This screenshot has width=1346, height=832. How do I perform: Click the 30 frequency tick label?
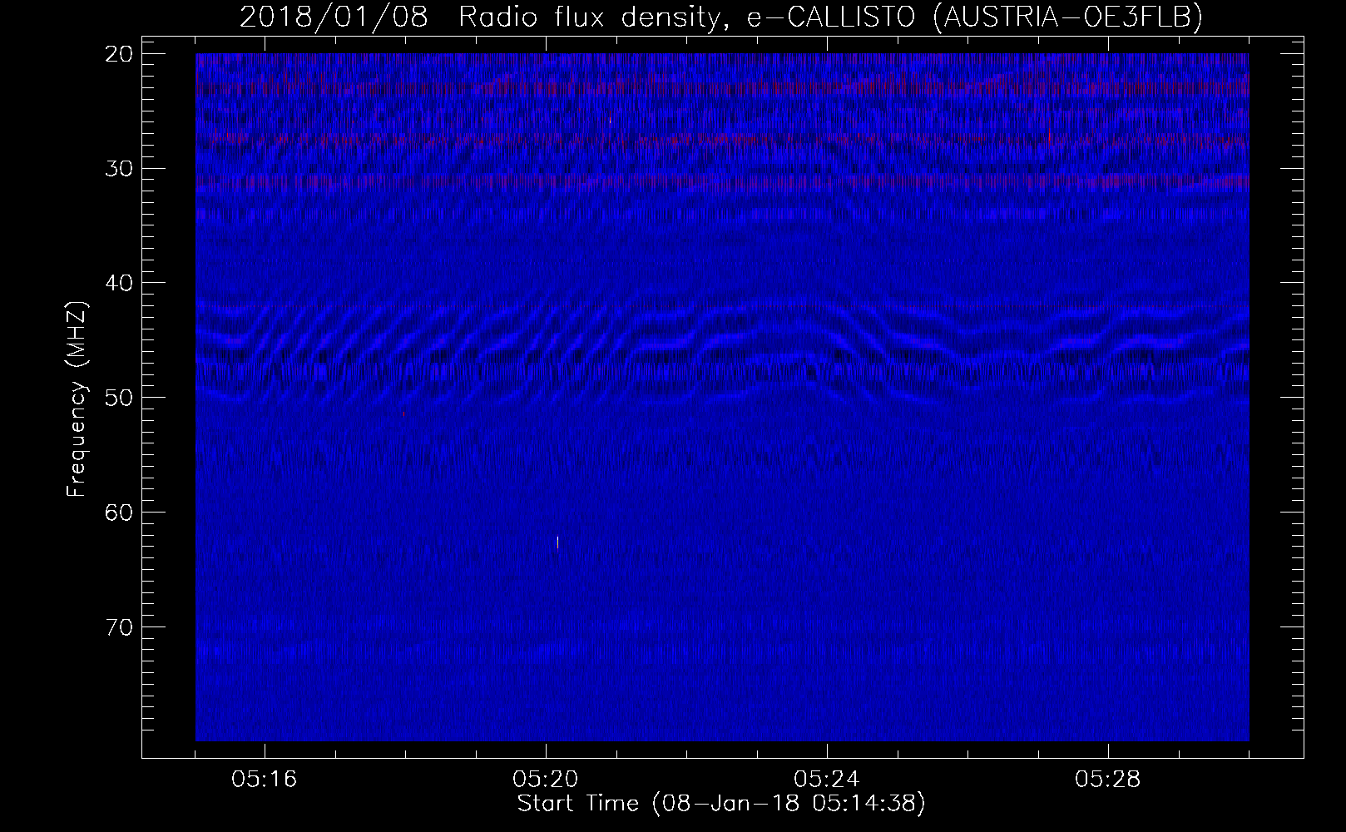pyautogui.click(x=120, y=168)
